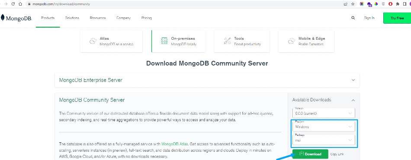Toggle the browser side panel icon
Image resolution: width=411 pixels, height=160 pixels.
click(405, 4)
